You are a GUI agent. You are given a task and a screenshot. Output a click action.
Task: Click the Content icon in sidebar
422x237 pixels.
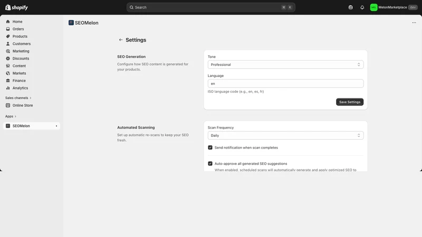point(8,66)
